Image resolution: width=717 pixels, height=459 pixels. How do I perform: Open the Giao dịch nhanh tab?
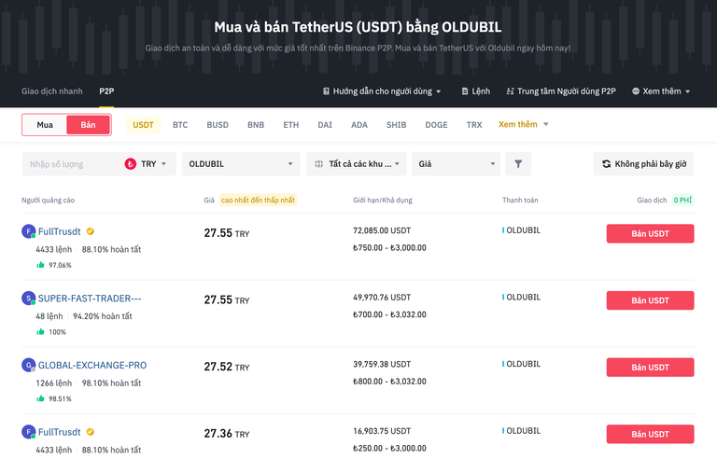click(x=52, y=91)
